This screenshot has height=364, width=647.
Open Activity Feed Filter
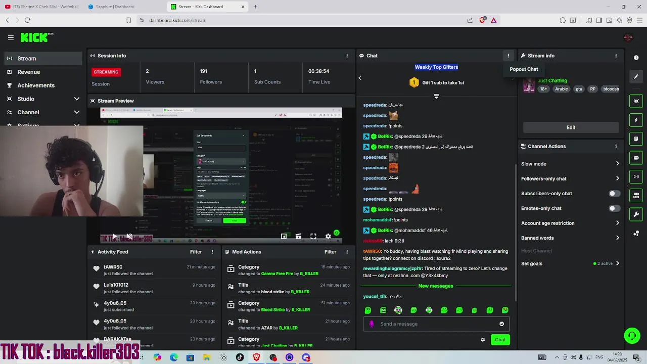[x=196, y=252]
